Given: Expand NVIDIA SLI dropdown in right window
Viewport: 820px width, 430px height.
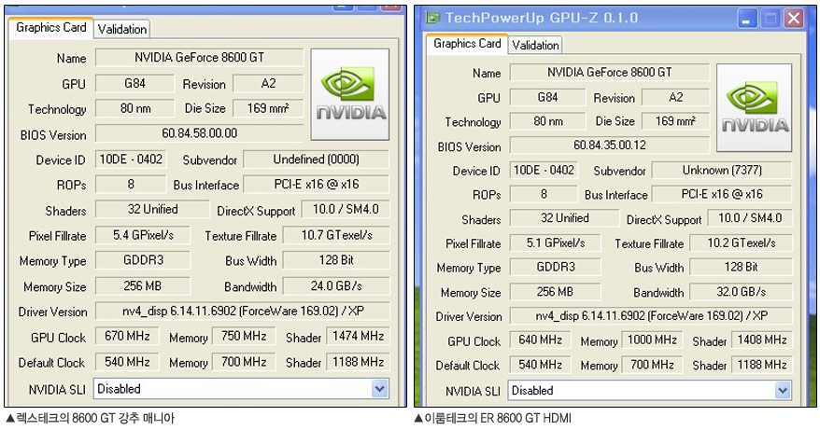Looking at the screenshot, I should coord(783,390).
